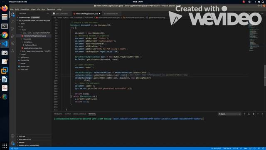Screen dimensions: 266x150
Task: Open the File menu
Action: (x=12, y=10)
